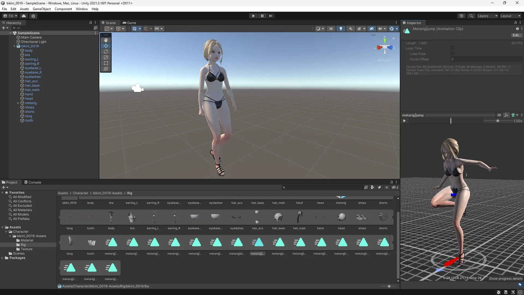Switch to the Console tab

pyautogui.click(x=34, y=182)
